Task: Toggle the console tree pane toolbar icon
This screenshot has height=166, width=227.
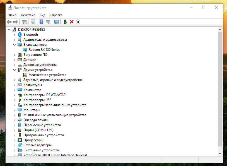Action: [x=24, y=22]
